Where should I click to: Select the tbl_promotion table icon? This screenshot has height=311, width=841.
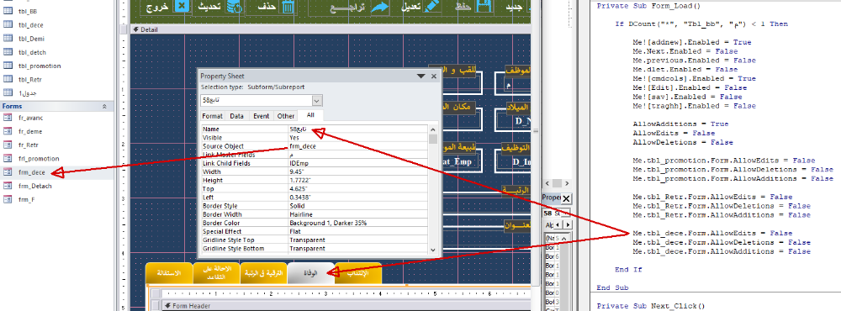[x=8, y=66]
